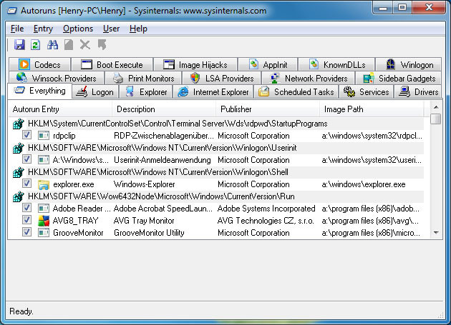
Task: Click the explorer.exe folder icon
Action: 44,184
